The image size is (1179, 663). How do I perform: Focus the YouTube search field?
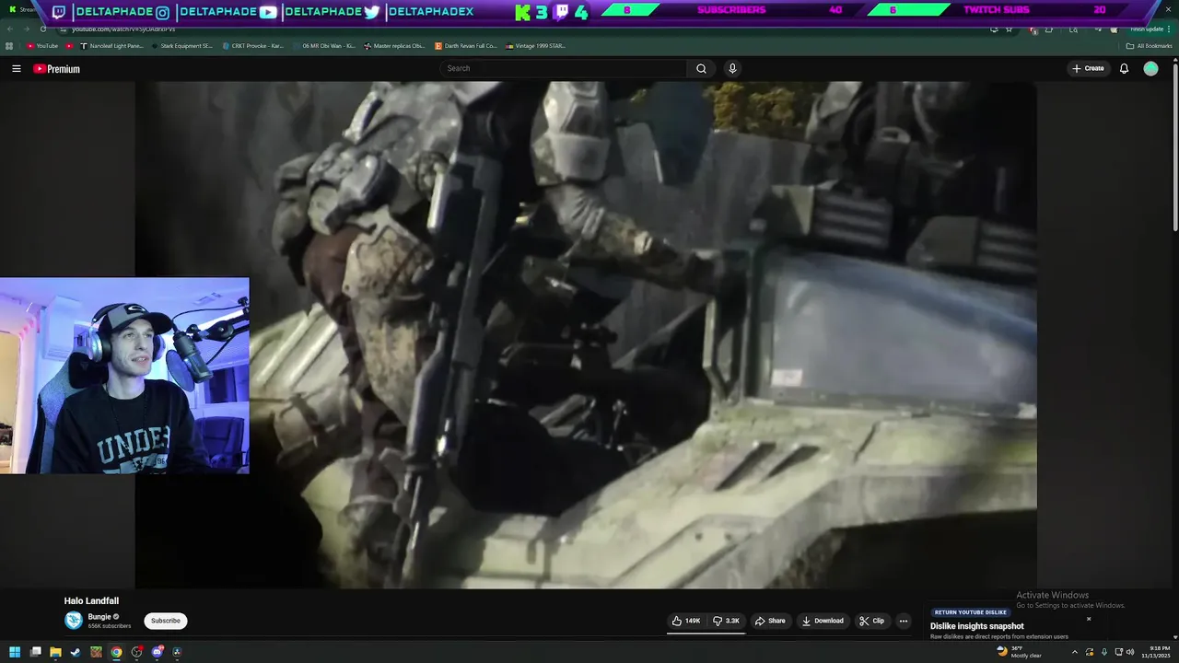click(x=564, y=69)
